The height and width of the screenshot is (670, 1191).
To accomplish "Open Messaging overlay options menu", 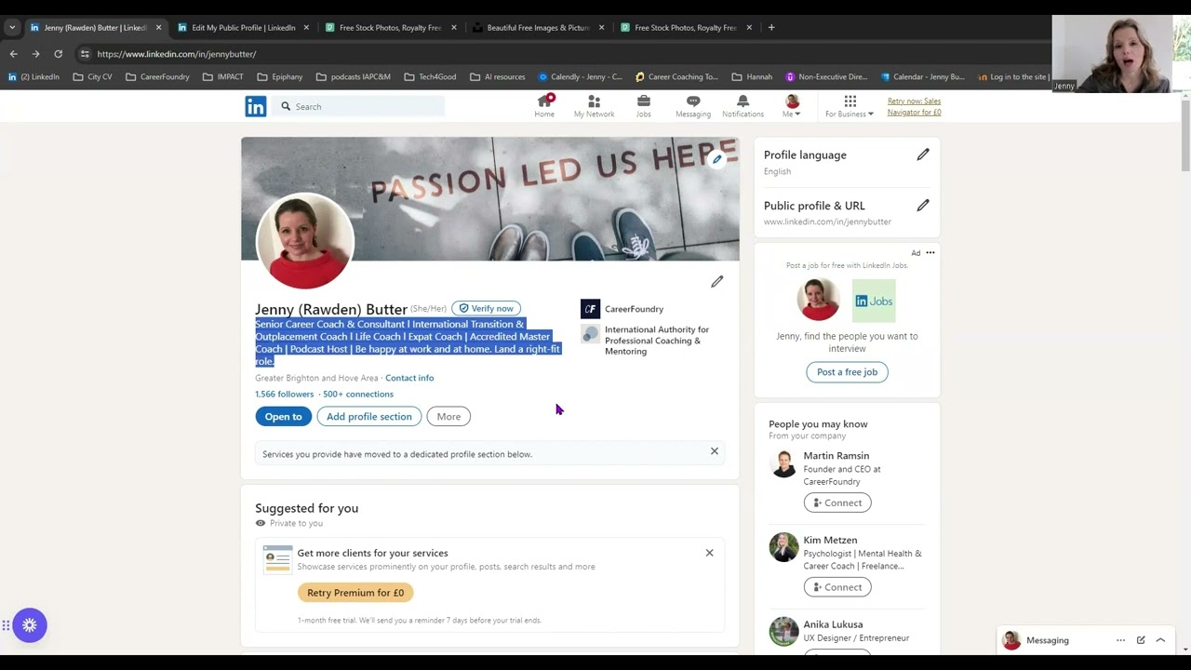I will pyautogui.click(x=1120, y=640).
